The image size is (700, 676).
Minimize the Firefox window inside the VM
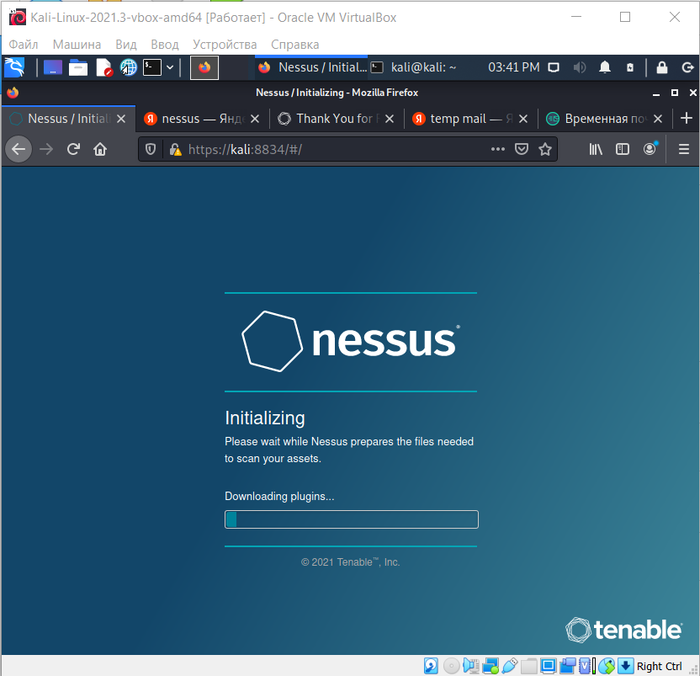(x=656, y=93)
